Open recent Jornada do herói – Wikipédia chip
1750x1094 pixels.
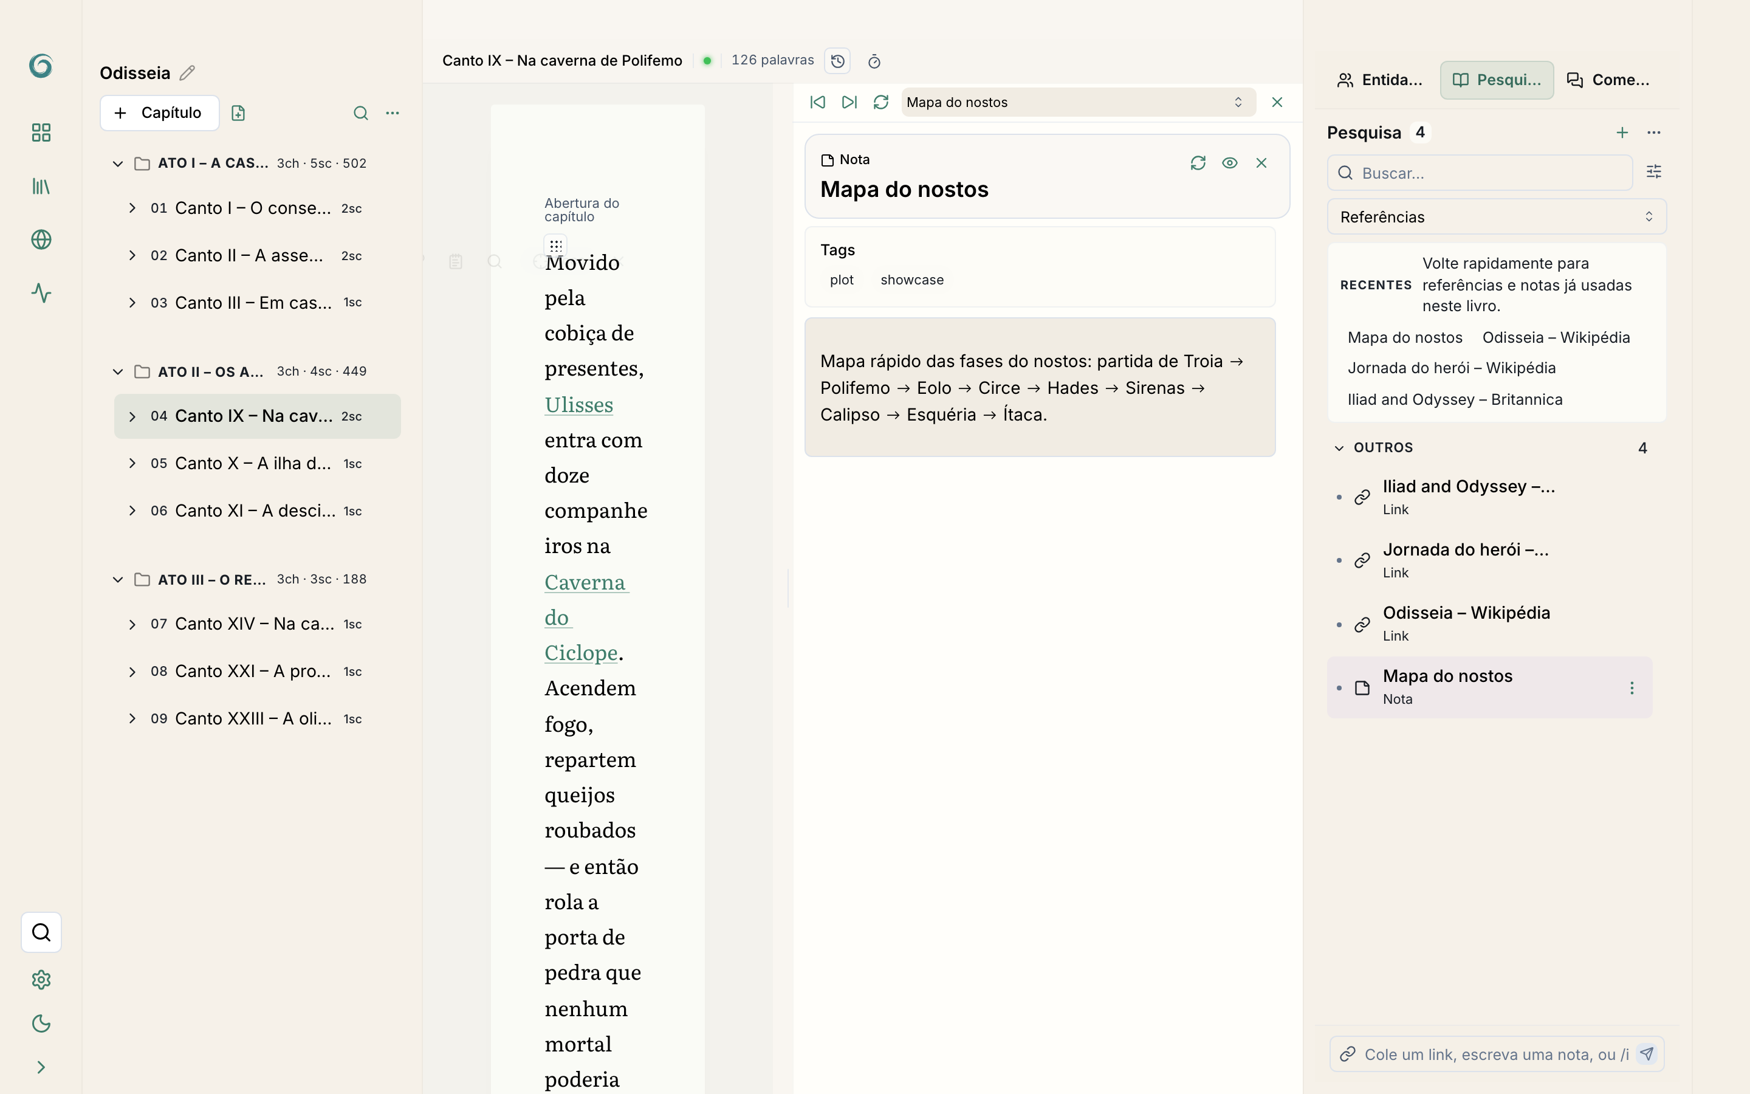pos(1451,368)
